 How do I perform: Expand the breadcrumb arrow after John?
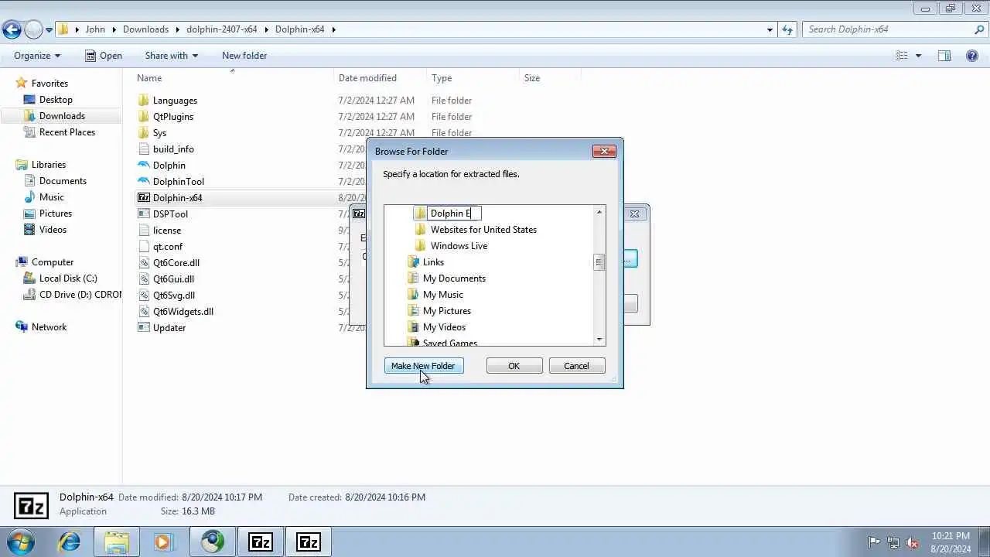coord(114,29)
